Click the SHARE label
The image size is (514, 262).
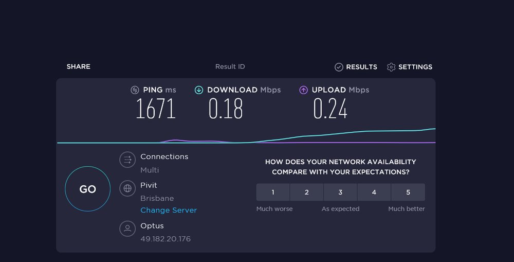tap(78, 66)
